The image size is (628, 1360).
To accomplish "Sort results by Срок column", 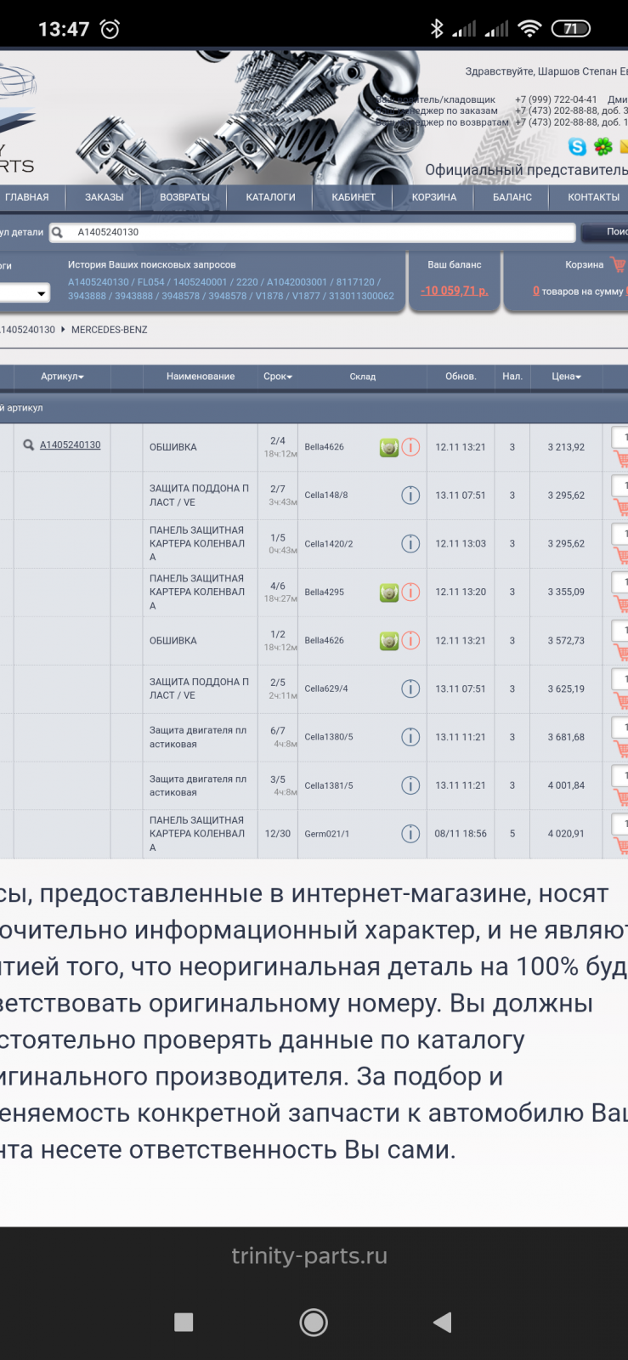I will 277,377.
